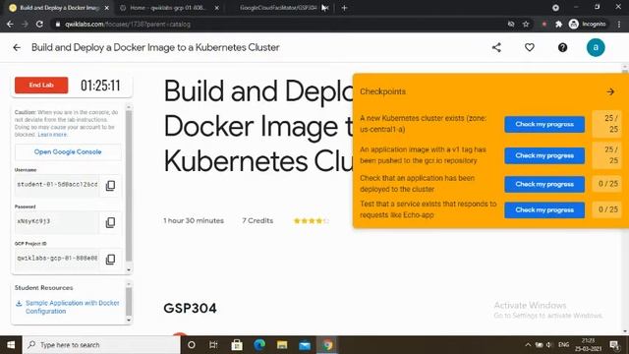
Task: Share the lab using the share icon
Action: (496, 47)
